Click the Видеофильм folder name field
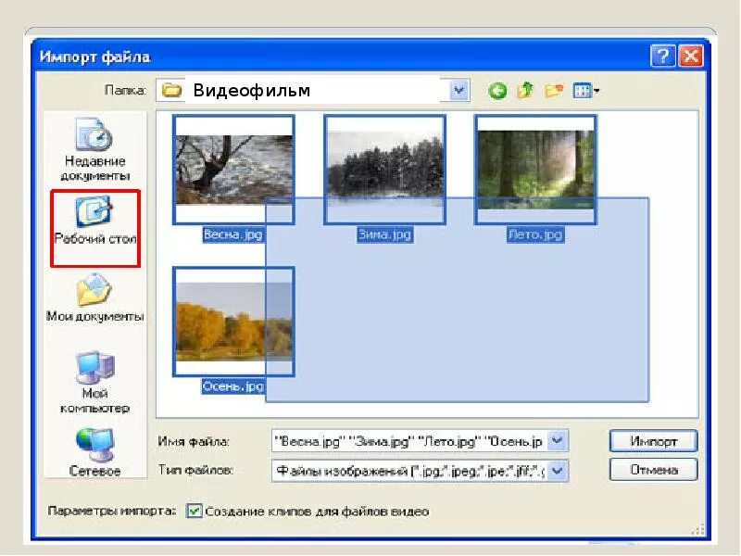 point(312,90)
